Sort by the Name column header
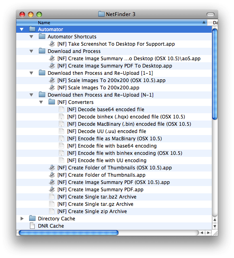Screen dimensions: 234x258 tap(112, 23)
